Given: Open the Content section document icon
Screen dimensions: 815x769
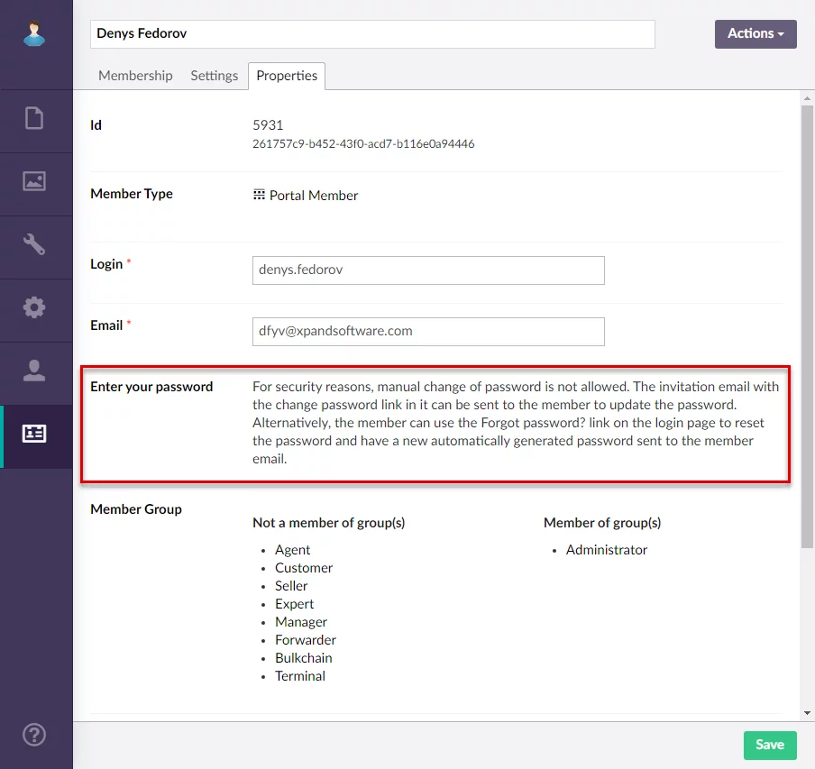Looking at the screenshot, I should coord(34,118).
